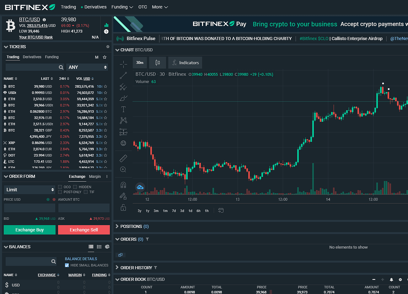Enable the POST-ONLY checkbox

point(60,192)
